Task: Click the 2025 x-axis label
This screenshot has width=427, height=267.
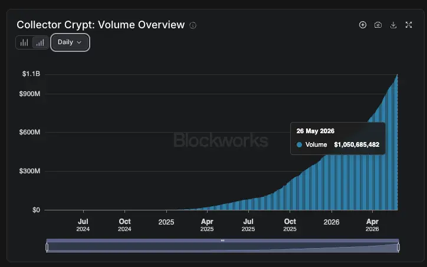Action: click(166, 222)
